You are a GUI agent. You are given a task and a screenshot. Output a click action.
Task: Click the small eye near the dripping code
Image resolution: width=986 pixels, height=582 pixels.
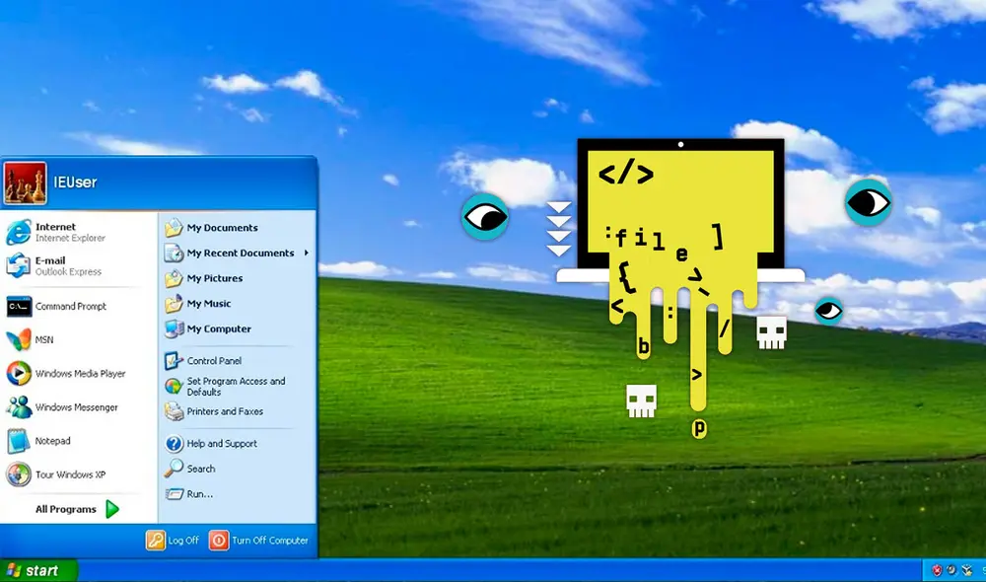pos(830,309)
